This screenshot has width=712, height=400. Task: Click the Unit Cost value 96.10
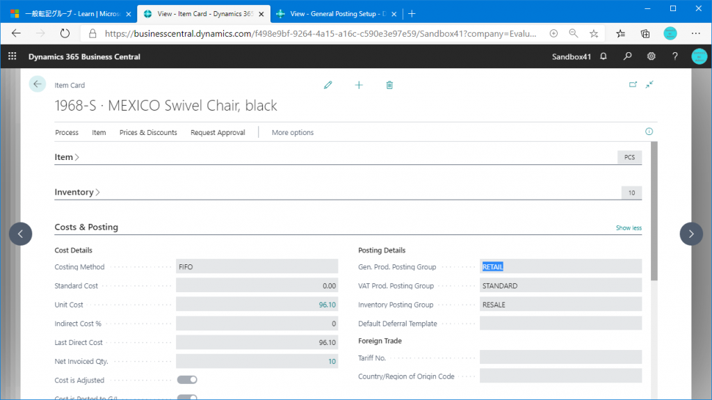tap(327, 305)
